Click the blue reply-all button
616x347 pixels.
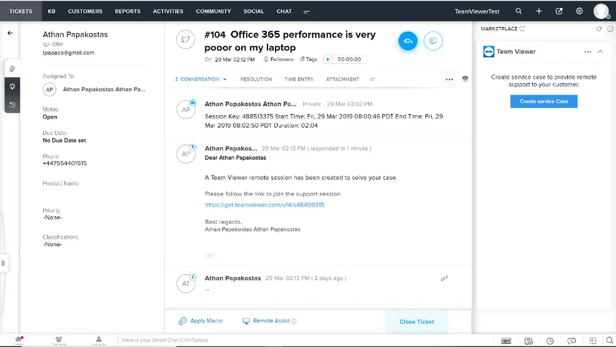point(408,41)
